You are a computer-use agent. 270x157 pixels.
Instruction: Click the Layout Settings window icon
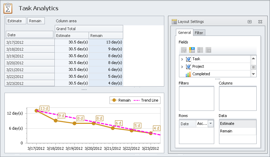tap(175, 22)
